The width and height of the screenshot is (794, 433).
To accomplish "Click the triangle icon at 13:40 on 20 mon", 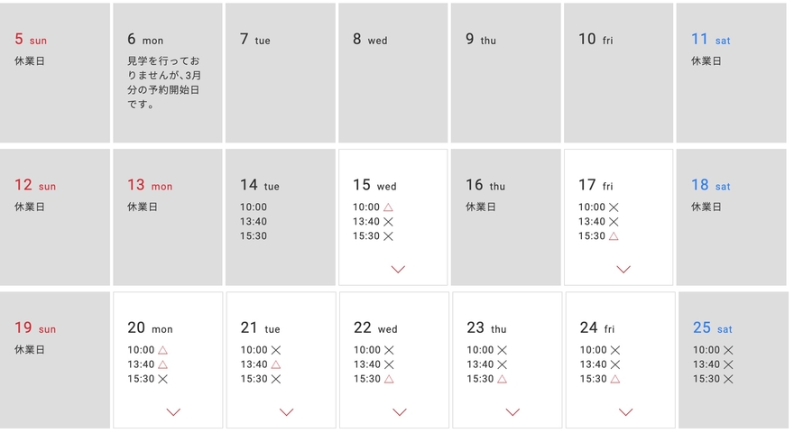I will tap(162, 364).
